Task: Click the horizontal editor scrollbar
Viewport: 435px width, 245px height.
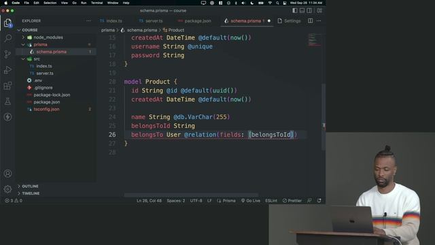Action: coord(191,195)
